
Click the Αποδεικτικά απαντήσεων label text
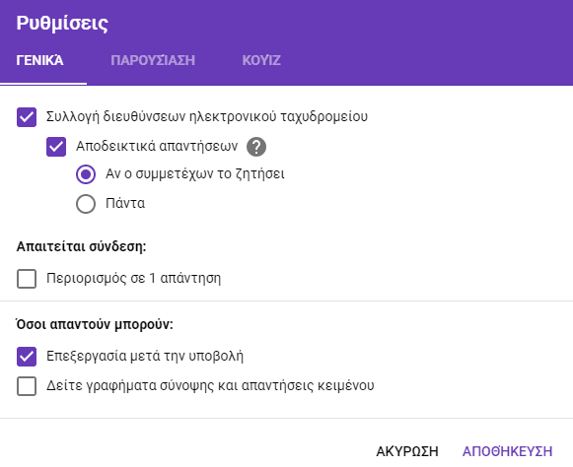157,146
